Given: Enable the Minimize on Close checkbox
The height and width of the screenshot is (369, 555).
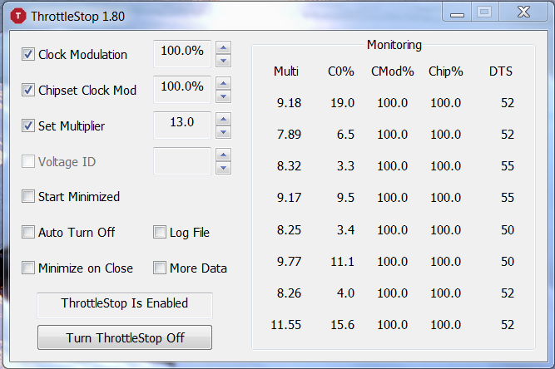Looking at the screenshot, I should (28, 268).
